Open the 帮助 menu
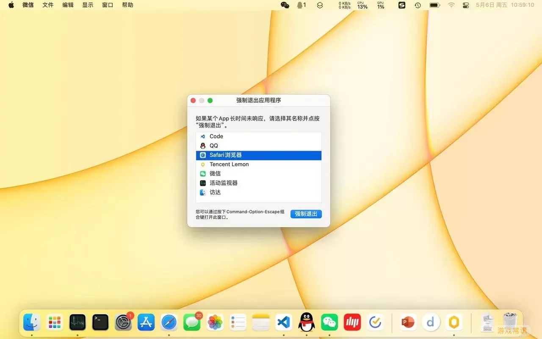Screen dimensions: 542x339 127,5
